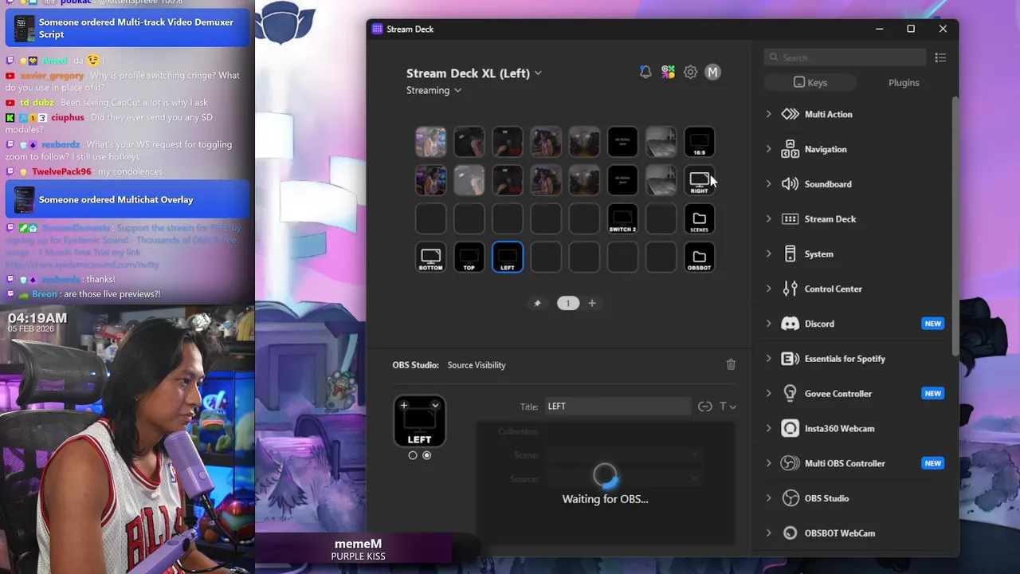This screenshot has width=1020, height=574.
Task: Expand the Navigation category
Action: coord(768,149)
